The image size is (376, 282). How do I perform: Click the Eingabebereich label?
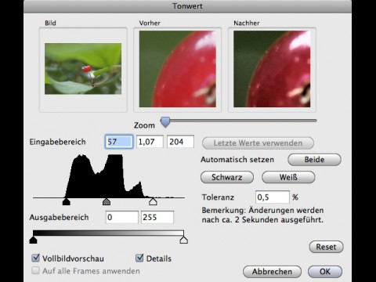pyautogui.click(x=57, y=142)
